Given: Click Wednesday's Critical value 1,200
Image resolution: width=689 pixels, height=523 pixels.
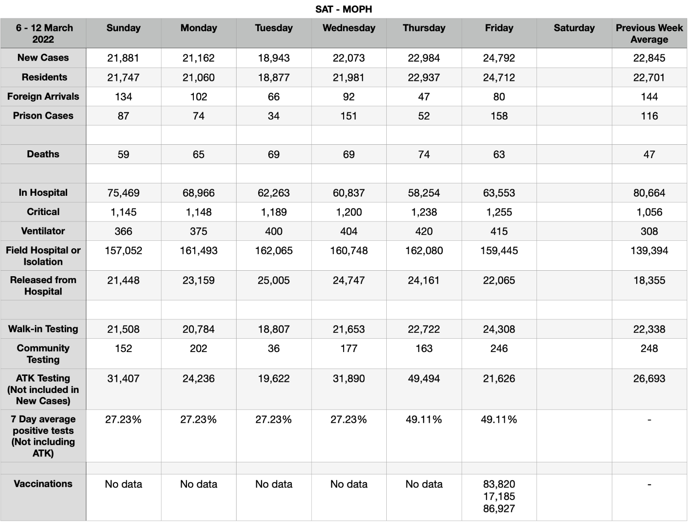Looking at the screenshot, I should (x=349, y=212).
